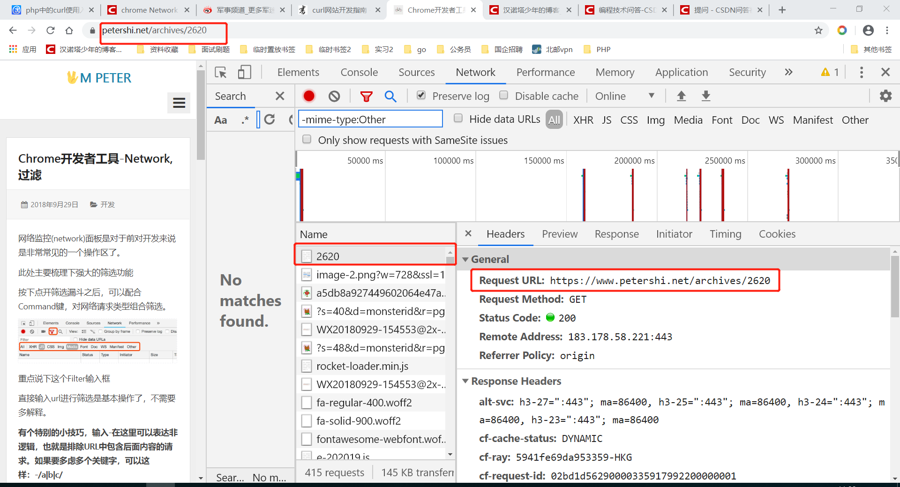Switch to the Sources panel tab
The width and height of the screenshot is (900, 487).
tap(417, 72)
